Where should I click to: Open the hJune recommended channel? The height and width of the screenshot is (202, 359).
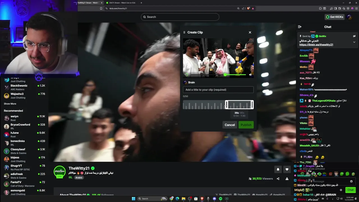(x=24, y=135)
